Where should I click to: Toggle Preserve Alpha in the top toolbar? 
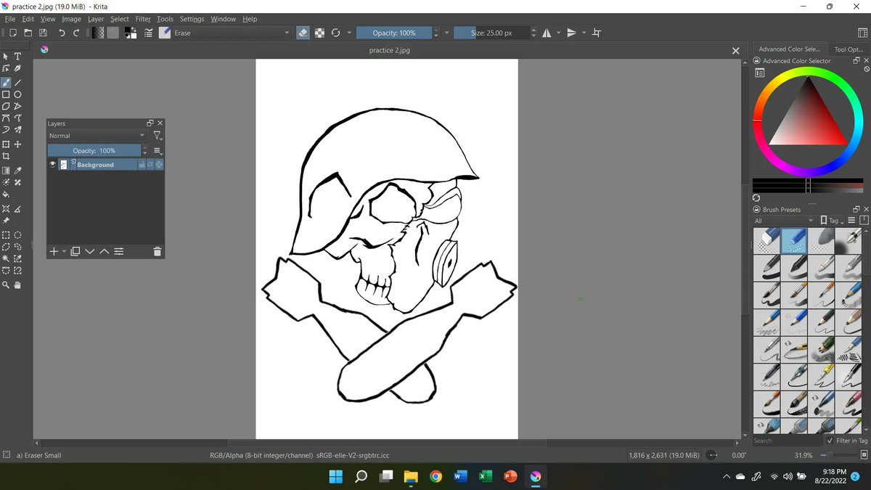[x=319, y=33]
